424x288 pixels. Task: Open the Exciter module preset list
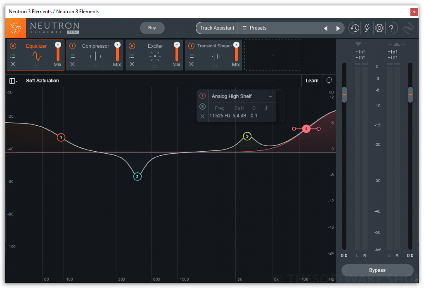pyautogui.click(x=132, y=56)
